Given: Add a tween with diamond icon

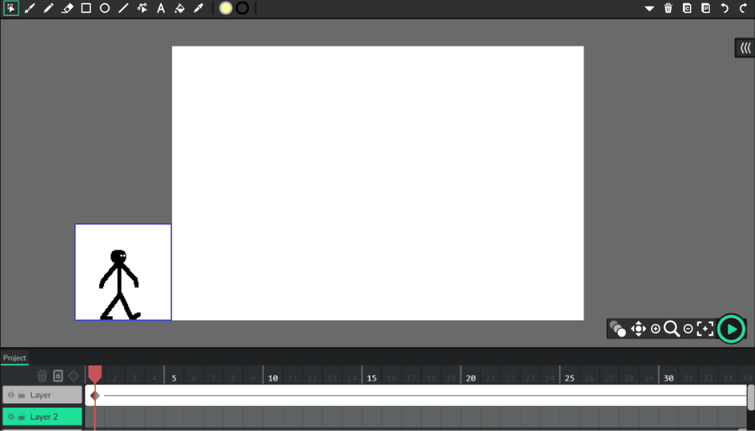Looking at the screenshot, I should (x=73, y=376).
